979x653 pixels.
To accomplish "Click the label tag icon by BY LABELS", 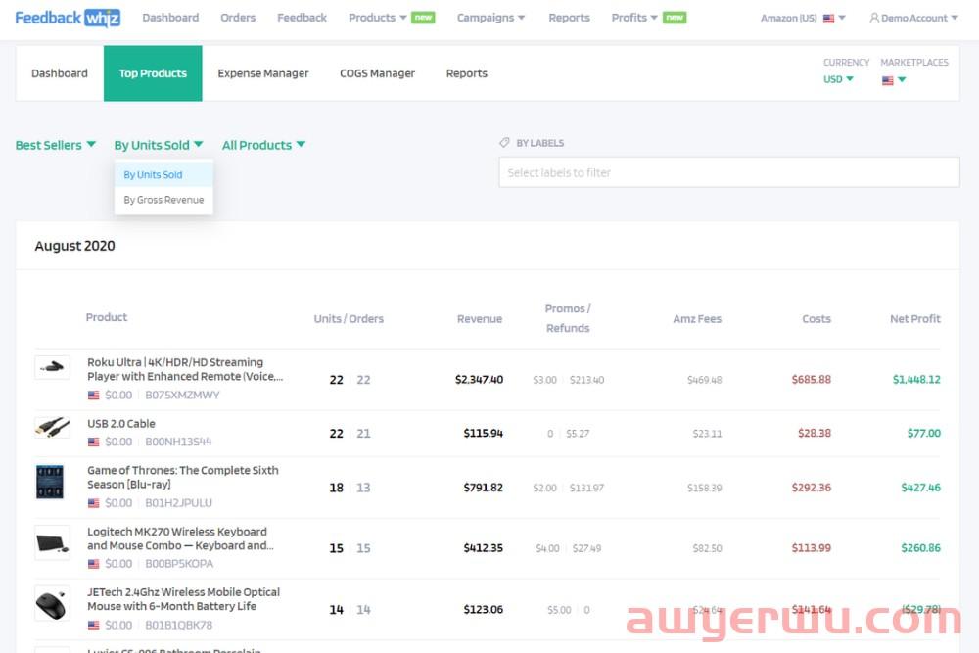I will (504, 143).
